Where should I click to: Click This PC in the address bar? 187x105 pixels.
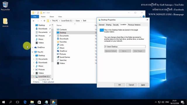[x=55, y=21]
